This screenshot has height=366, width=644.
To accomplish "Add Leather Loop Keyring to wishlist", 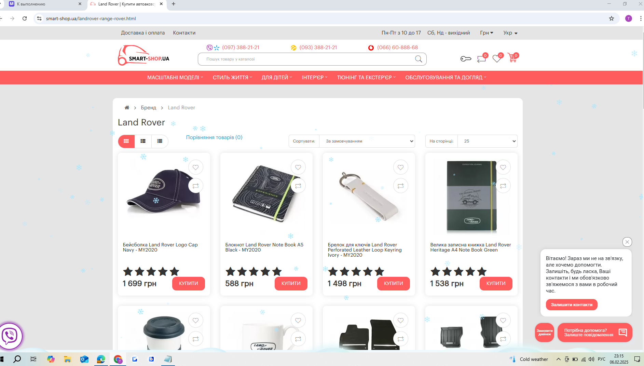I will point(401,167).
